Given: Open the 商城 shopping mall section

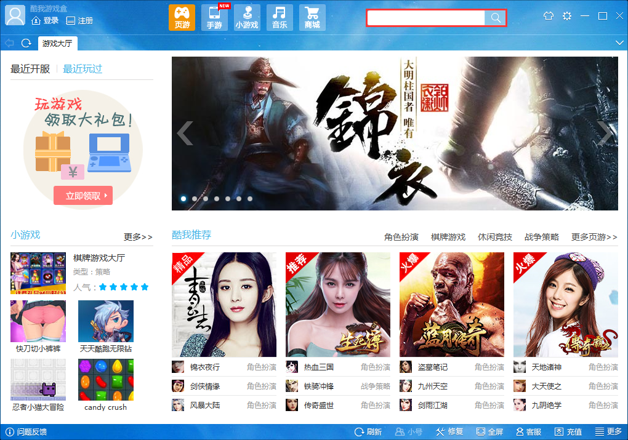Looking at the screenshot, I should pyautogui.click(x=312, y=18).
